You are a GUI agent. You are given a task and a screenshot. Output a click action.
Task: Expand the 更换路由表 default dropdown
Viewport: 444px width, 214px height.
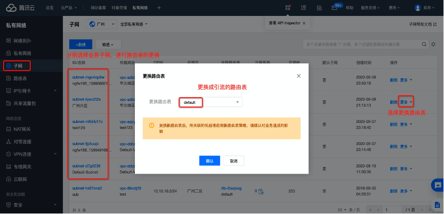pos(238,102)
